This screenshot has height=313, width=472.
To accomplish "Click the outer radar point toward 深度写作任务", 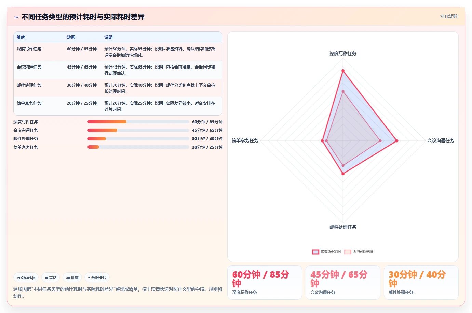I will pos(343,71).
